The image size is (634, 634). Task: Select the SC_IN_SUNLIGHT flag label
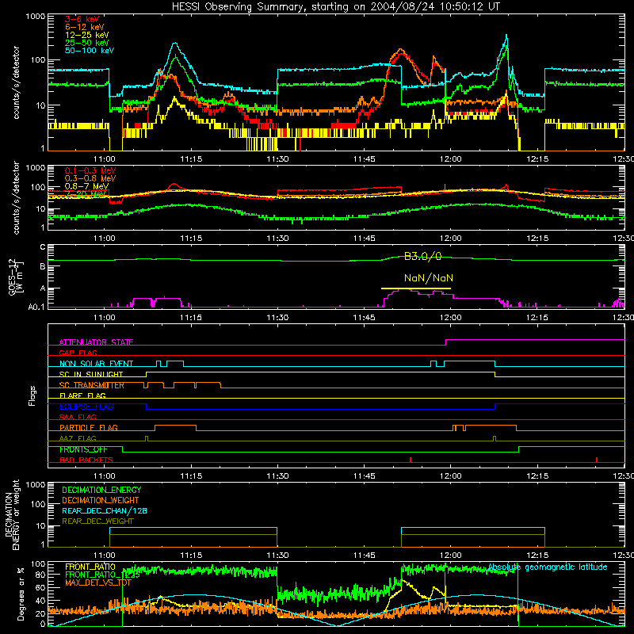pyautogui.click(x=90, y=374)
